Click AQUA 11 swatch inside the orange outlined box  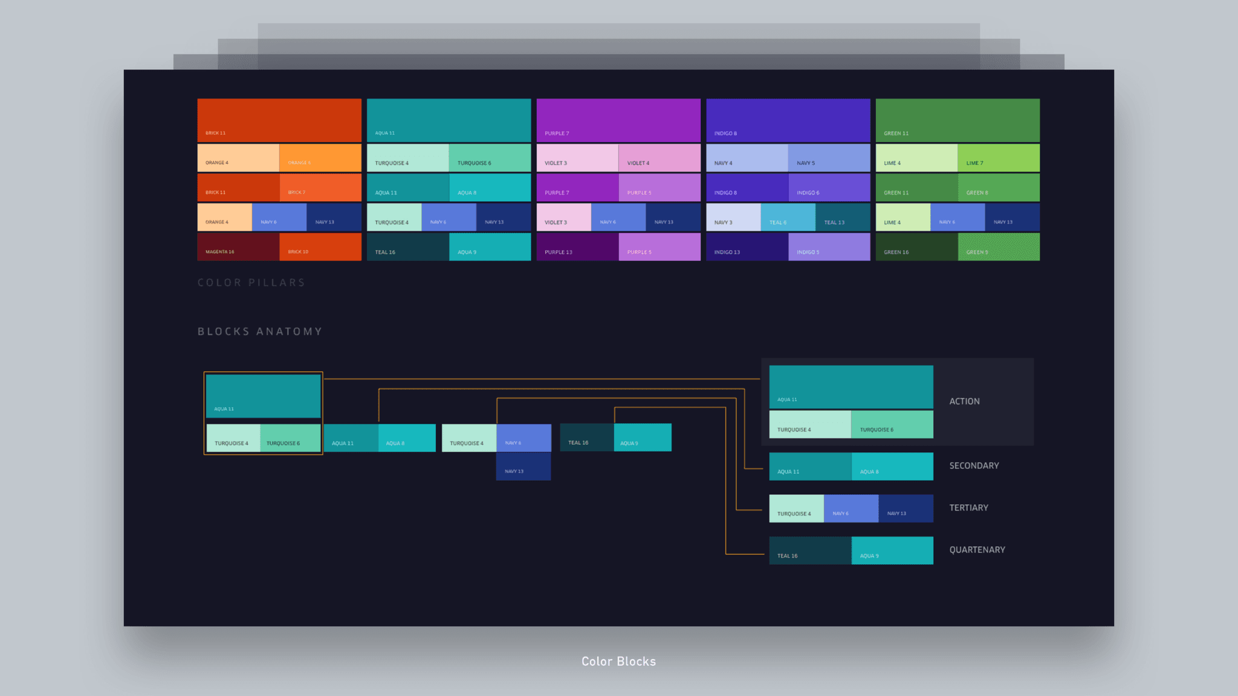pos(263,396)
